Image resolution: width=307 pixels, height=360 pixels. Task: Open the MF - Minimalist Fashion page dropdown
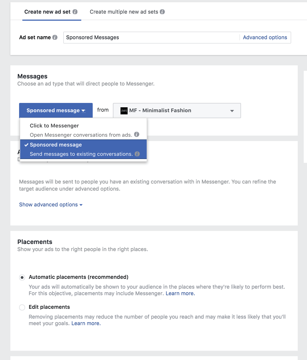point(177,110)
